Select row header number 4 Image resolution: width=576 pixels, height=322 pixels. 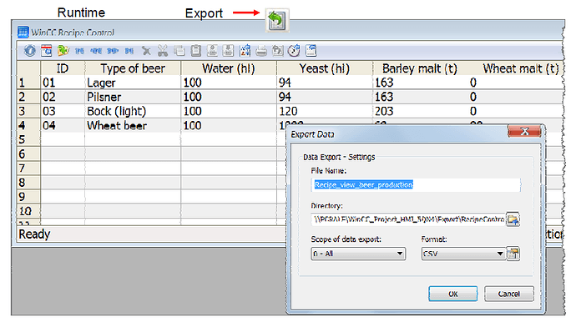(28, 126)
